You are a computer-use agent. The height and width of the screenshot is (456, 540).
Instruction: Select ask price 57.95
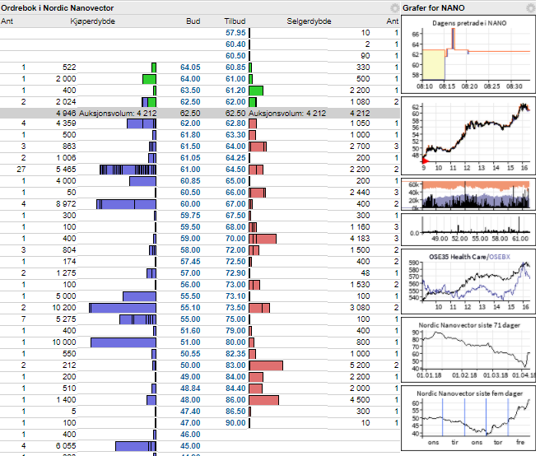[235, 33]
